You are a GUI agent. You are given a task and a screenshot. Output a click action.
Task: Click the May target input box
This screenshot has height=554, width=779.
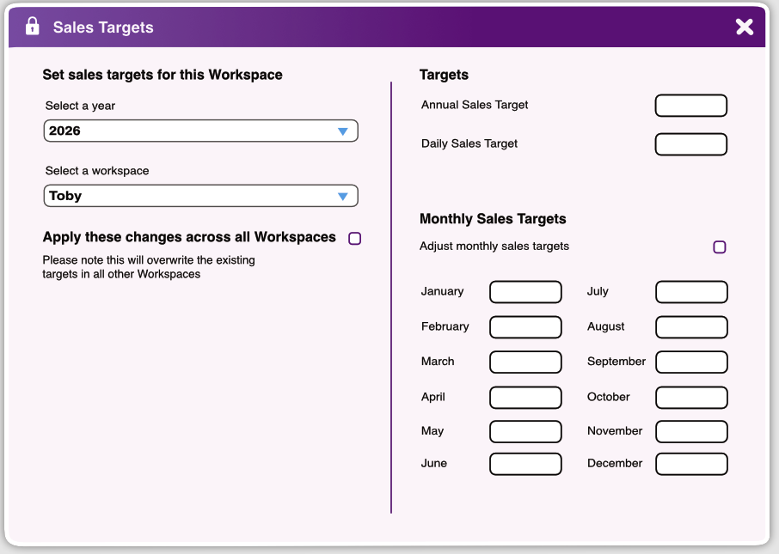525,432
